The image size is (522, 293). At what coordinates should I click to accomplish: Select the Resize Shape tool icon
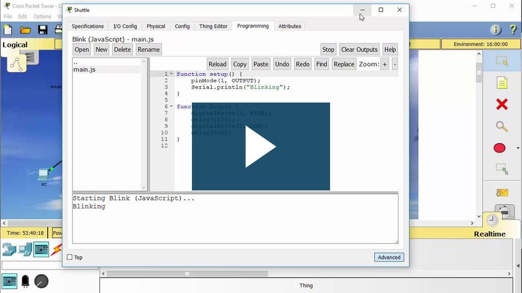click(x=502, y=169)
